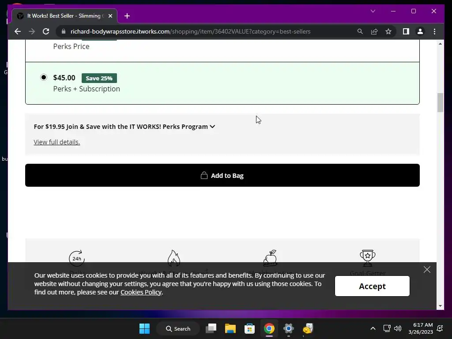Open the Windows Start menu
452x339 pixels.
pos(144,328)
